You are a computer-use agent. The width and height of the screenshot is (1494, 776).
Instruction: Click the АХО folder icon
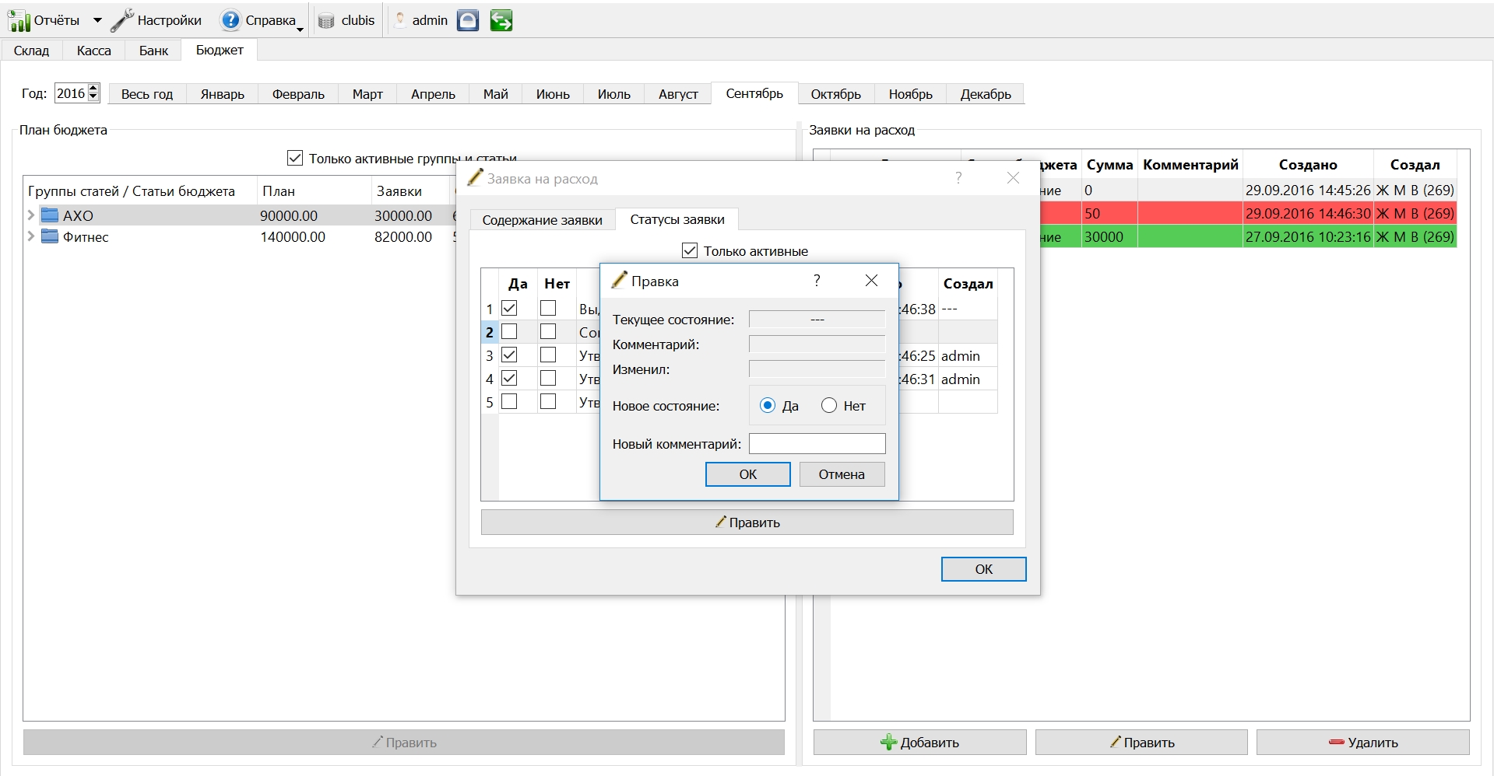(50, 215)
